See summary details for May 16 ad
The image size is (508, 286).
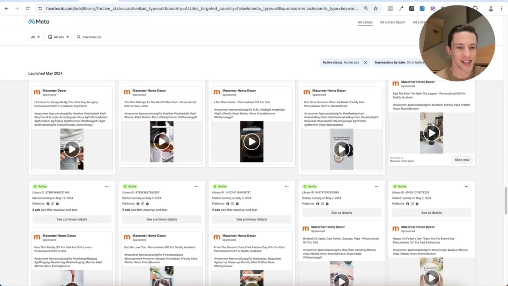pos(72,219)
